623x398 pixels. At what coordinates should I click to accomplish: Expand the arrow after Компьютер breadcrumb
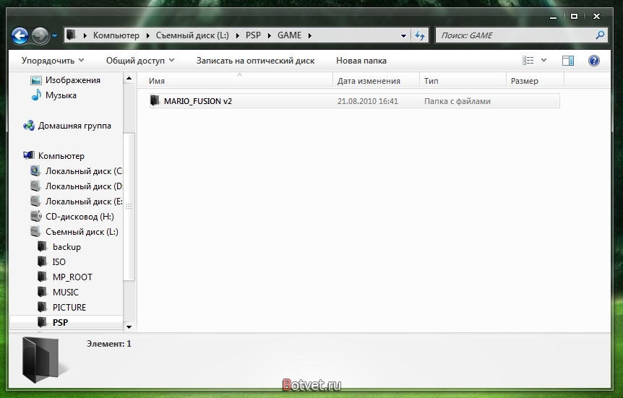pyautogui.click(x=148, y=35)
